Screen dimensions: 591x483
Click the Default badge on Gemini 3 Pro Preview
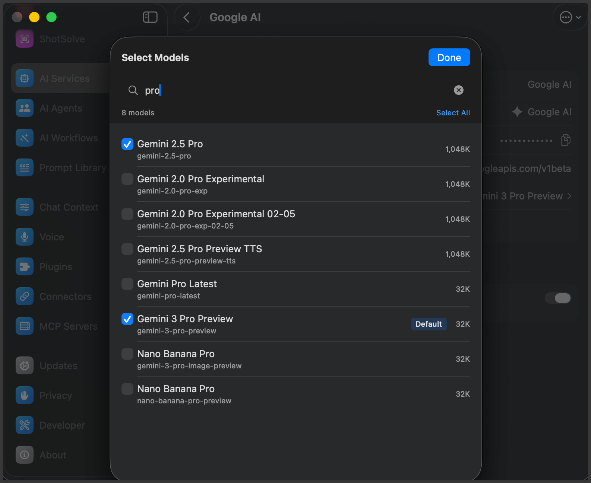pos(429,324)
